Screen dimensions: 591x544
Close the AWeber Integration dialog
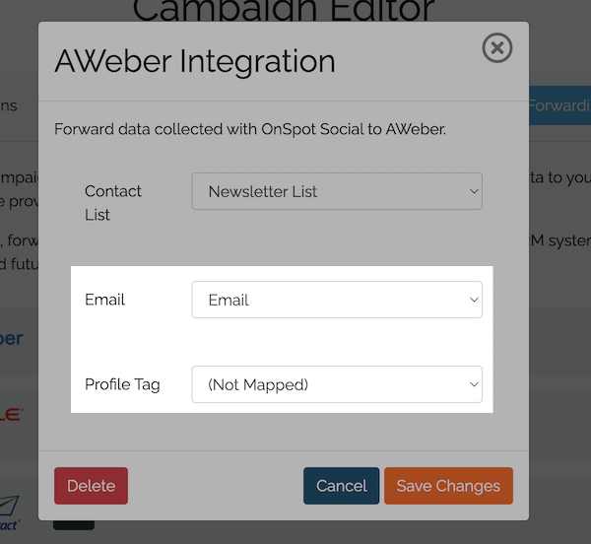497,47
